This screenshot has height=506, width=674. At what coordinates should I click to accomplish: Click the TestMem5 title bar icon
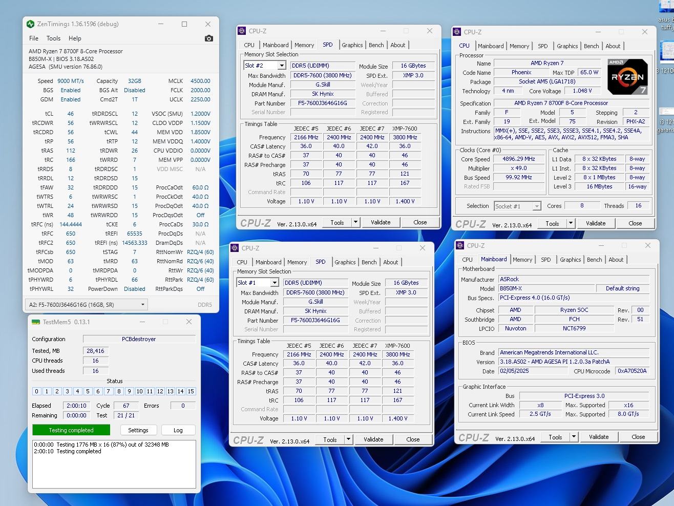point(35,322)
